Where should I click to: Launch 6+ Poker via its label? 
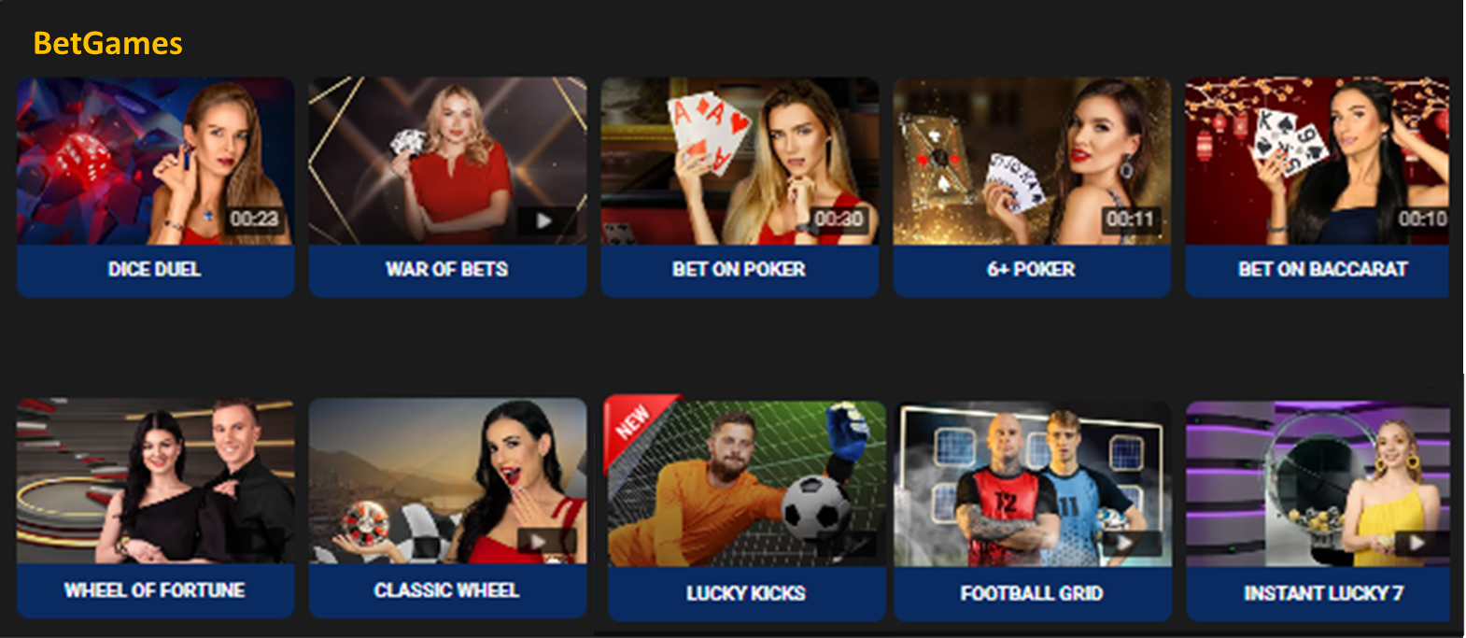[1032, 269]
